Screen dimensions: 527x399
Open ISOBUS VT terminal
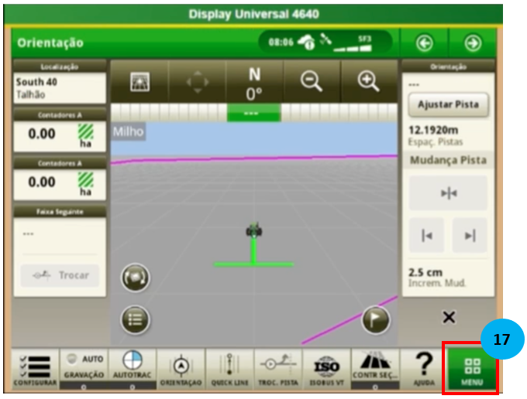point(325,368)
